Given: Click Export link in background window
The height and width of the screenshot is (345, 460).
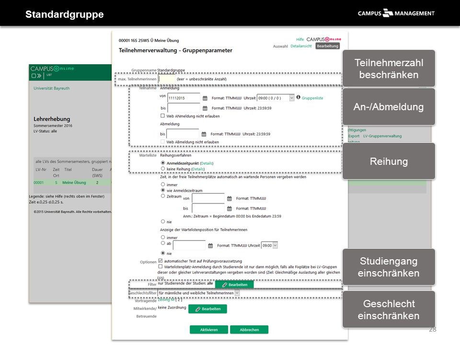Looking at the screenshot, I should point(354,136).
